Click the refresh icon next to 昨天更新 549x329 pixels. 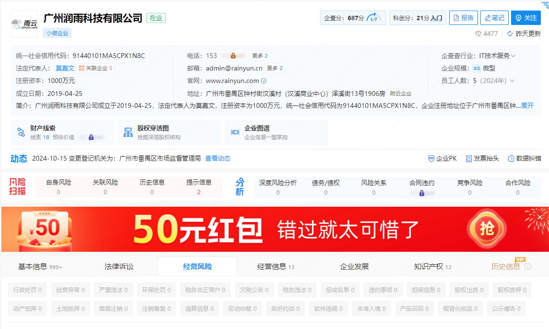point(510,34)
